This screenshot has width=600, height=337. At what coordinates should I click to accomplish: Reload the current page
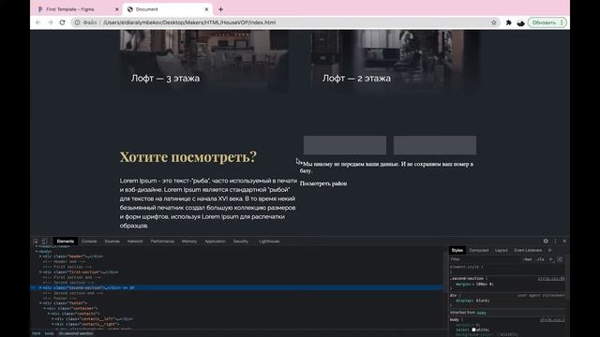click(63, 22)
